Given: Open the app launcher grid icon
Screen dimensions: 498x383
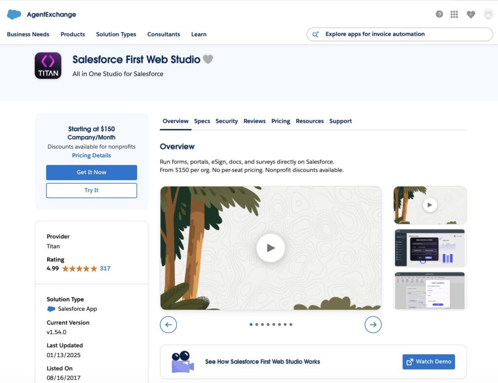Looking at the screenshot, I should tap(454, 14).
